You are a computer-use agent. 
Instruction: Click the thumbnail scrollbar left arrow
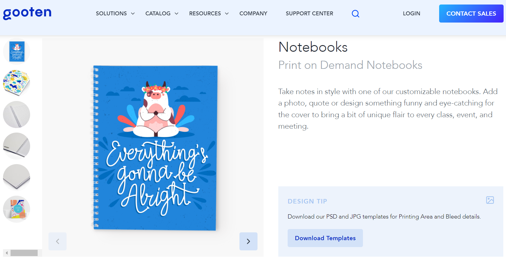click(x=7, y=253)
